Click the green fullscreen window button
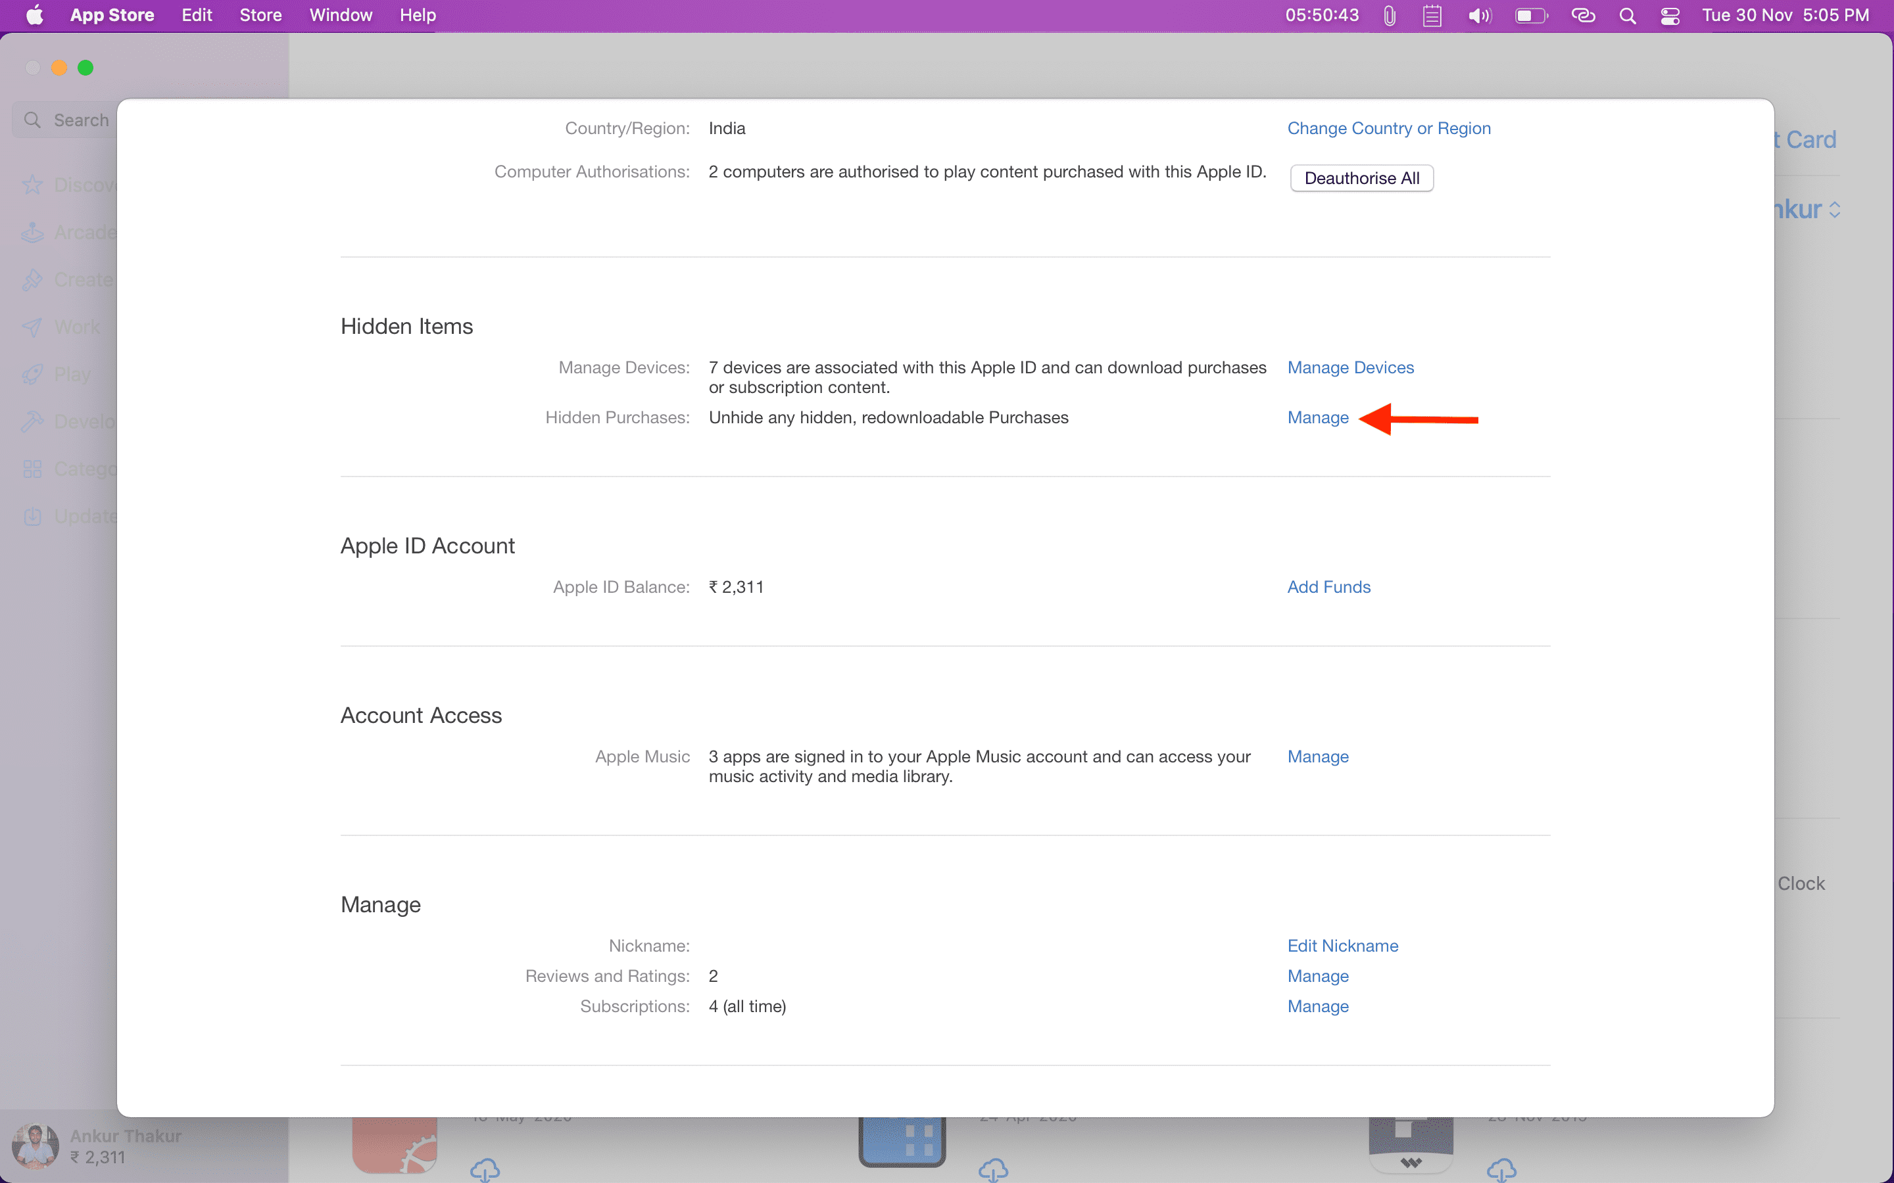The image size is (1894, 1183). click(x=85, y=68)
